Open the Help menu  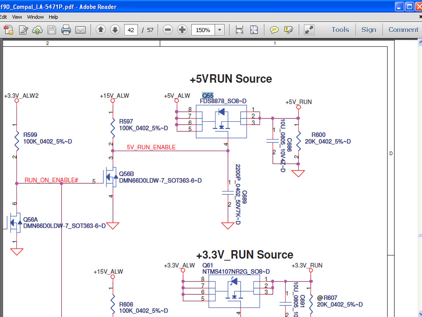pyautogui.click(x=53, y=17)
